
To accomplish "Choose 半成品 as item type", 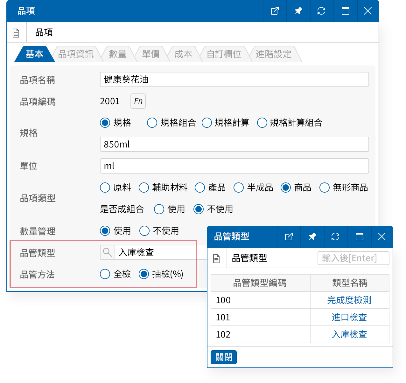I will pyautogui.click(x=239, y=188).
